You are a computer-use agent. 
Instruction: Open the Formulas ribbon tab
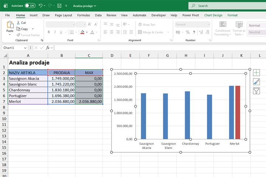click(83, 15)
